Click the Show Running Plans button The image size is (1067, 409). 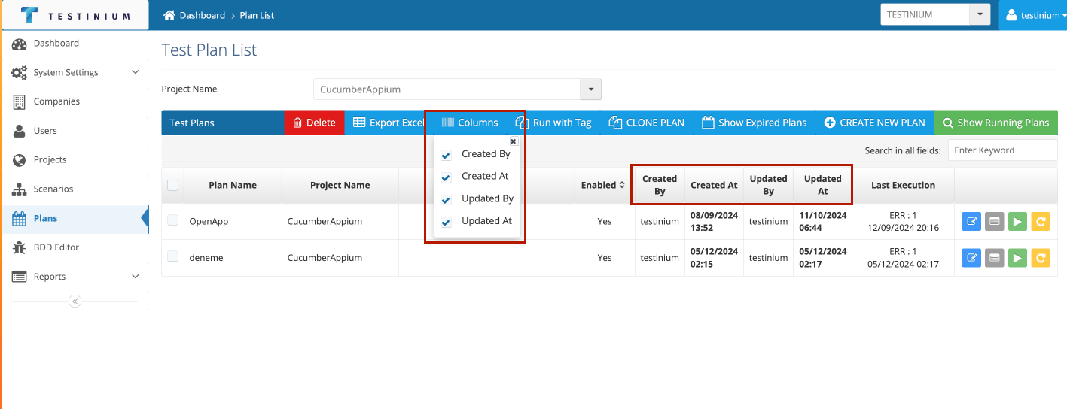tap(996, 123)
